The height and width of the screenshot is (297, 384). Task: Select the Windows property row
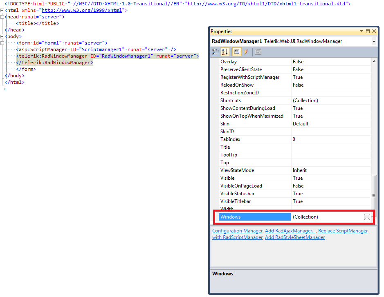pos(294,217)
